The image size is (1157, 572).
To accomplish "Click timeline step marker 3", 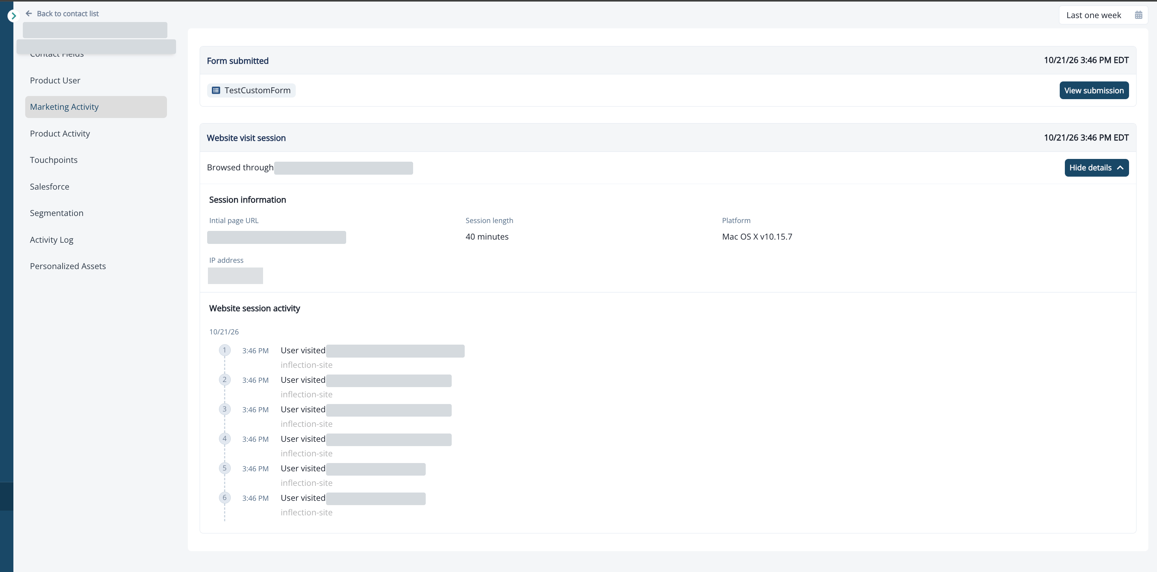I will 224,409.
